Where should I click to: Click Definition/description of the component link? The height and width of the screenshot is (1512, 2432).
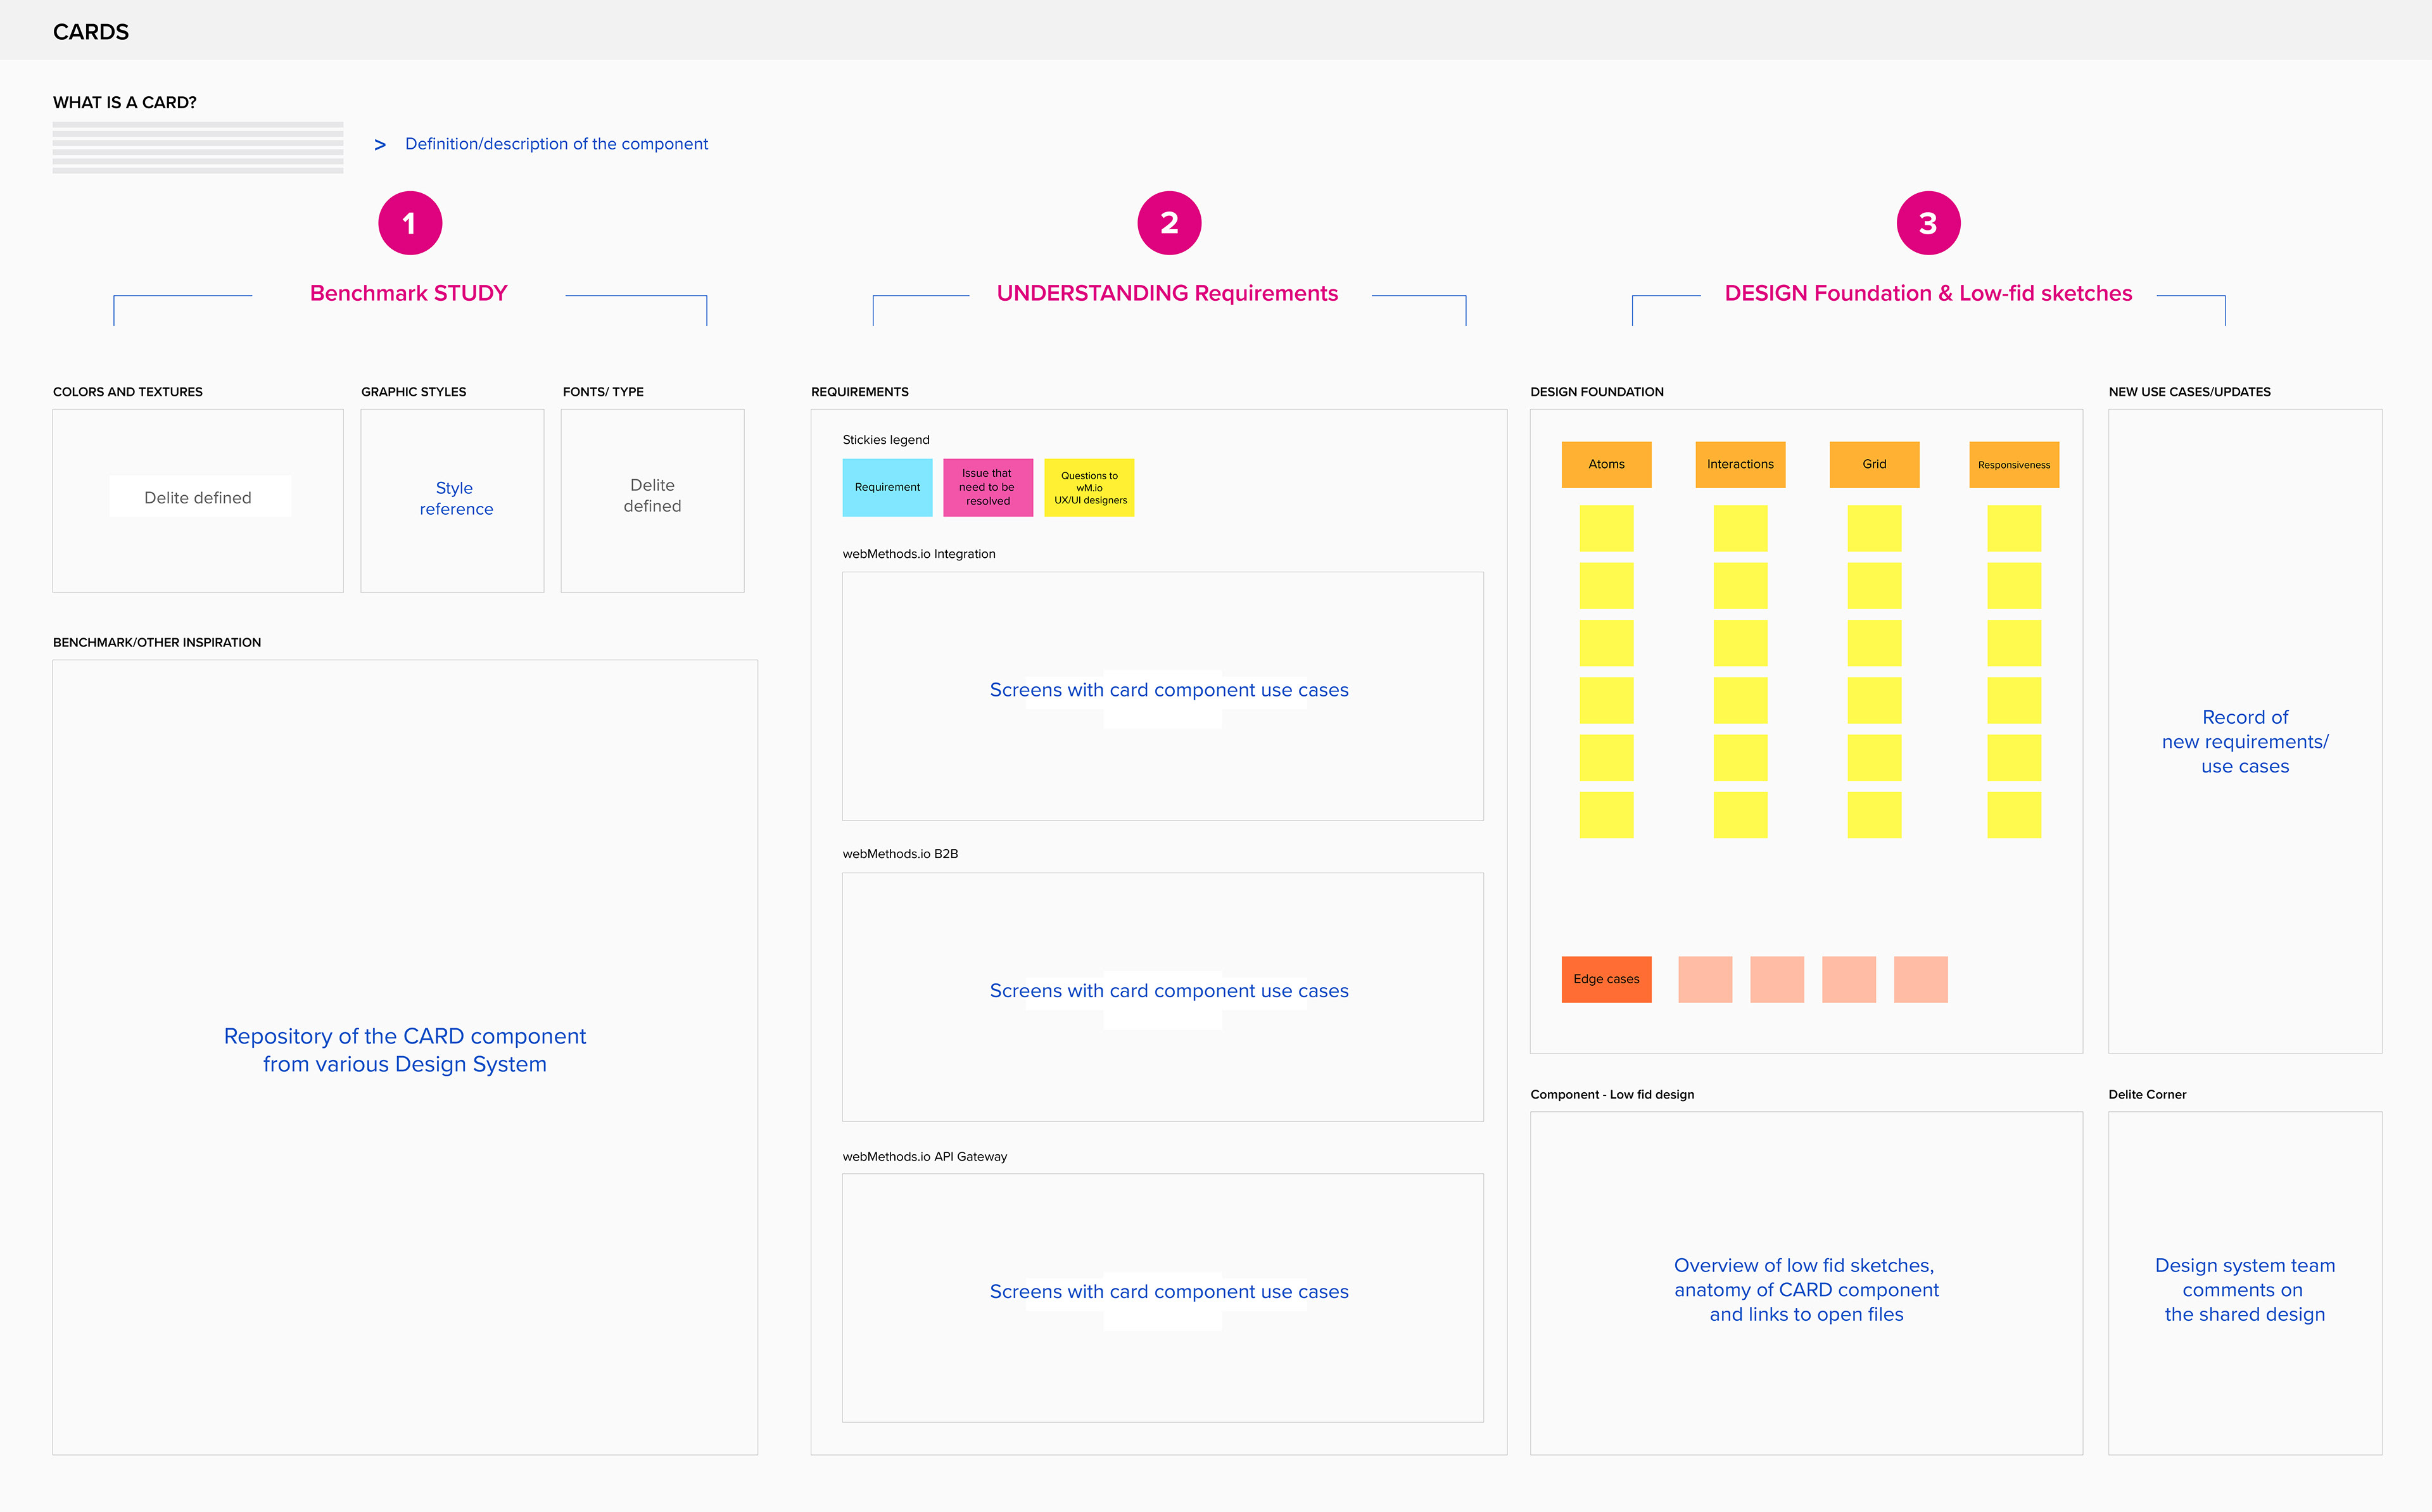(x=556, y=144)
